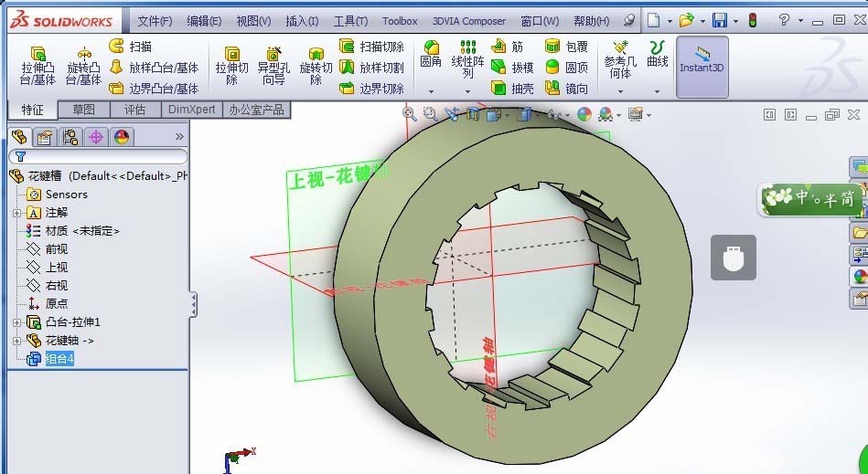868x474 pixels.
Task: Select the Draft (拔模) feature
Action: (512, 68)
